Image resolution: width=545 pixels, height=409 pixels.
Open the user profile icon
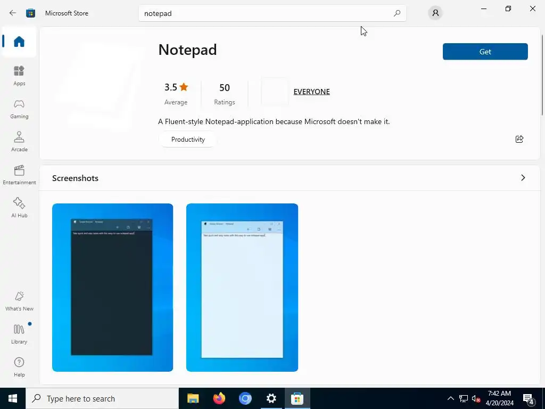(x=435, y=13)
